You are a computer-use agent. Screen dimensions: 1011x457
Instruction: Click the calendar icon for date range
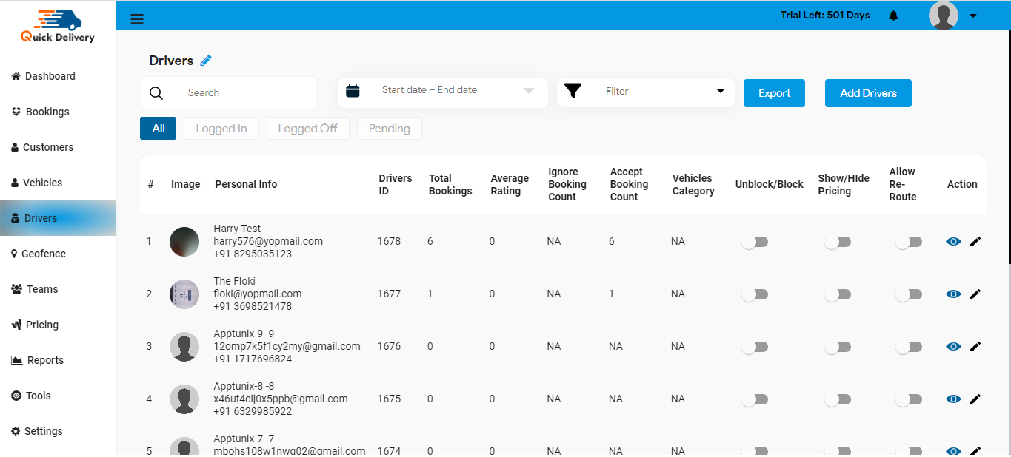click(353, 90)
